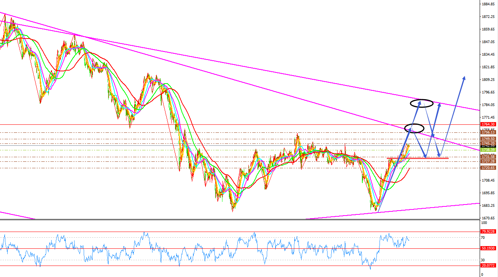Viewport: 498px width, 277px height.
Task: Click the upper black ellipse marker
Action: pyautogui.click(x=422, y=103)
